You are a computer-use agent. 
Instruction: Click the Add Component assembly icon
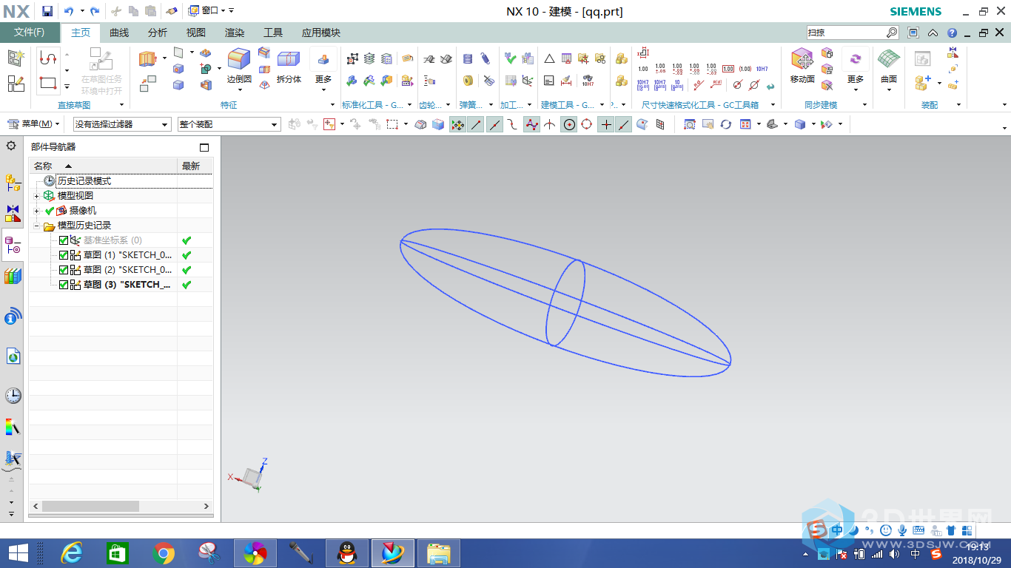click(x=923, y=83)
